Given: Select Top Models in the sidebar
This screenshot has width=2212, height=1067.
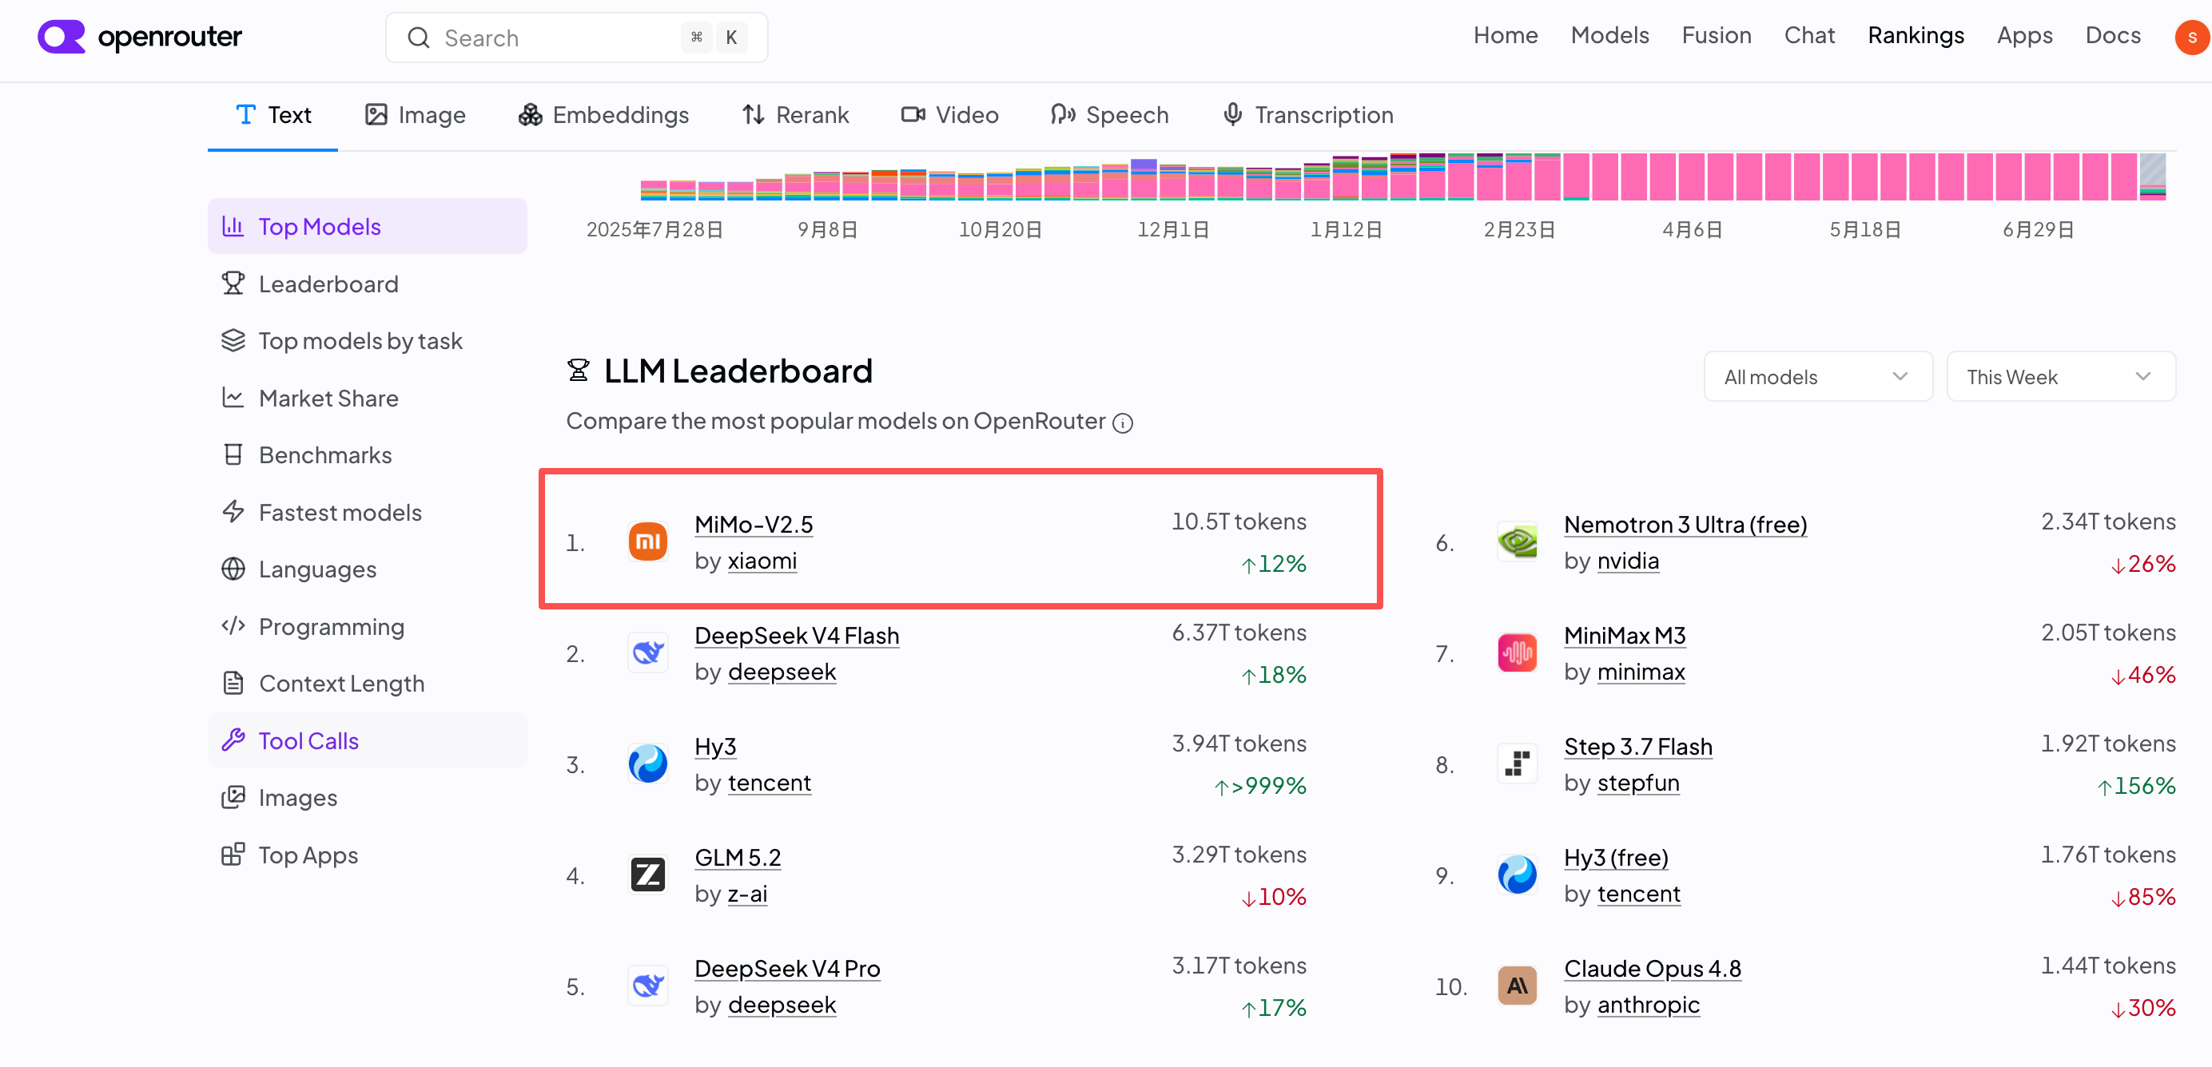Looking at the screenshot, I should pos(368,227).
